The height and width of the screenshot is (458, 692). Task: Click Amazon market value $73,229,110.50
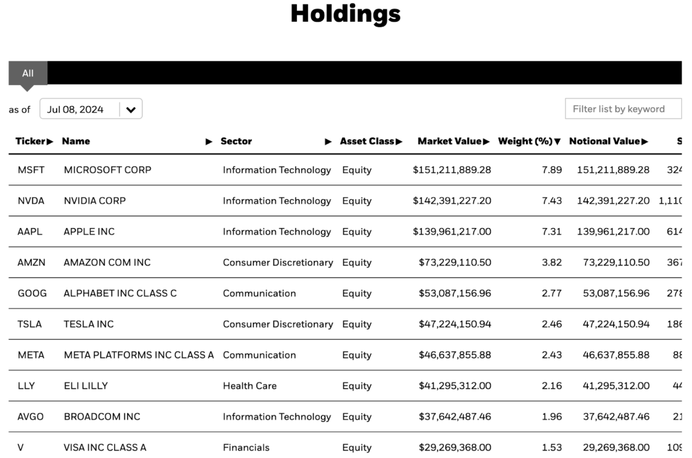[x=455, y=263]
